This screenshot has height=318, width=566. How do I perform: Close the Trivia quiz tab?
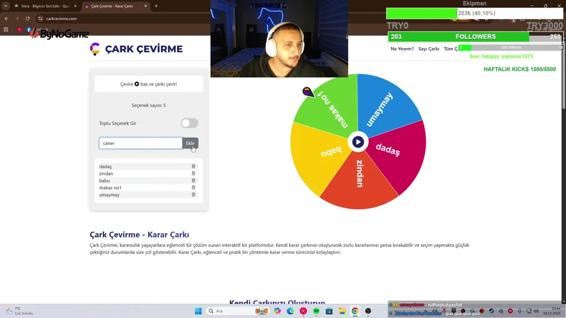[75, 6]
